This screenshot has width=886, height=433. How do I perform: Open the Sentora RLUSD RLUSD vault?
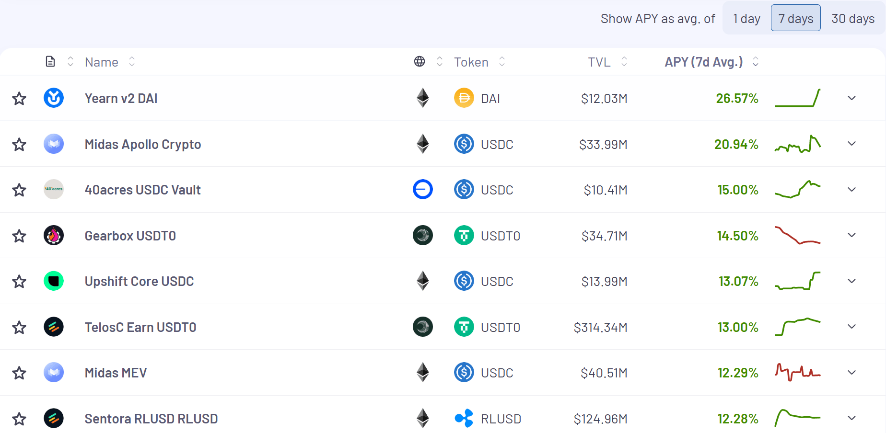click(151, 419)
